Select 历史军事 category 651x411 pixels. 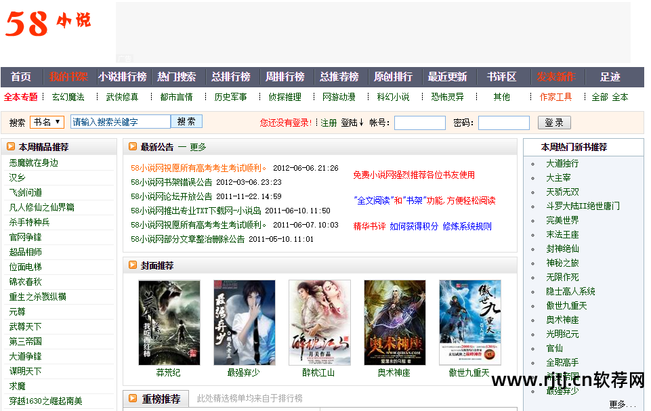click(x=230, y=97)
